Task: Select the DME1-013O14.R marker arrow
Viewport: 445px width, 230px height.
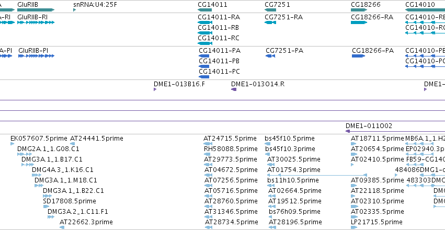Action: [x=234, y=89]
